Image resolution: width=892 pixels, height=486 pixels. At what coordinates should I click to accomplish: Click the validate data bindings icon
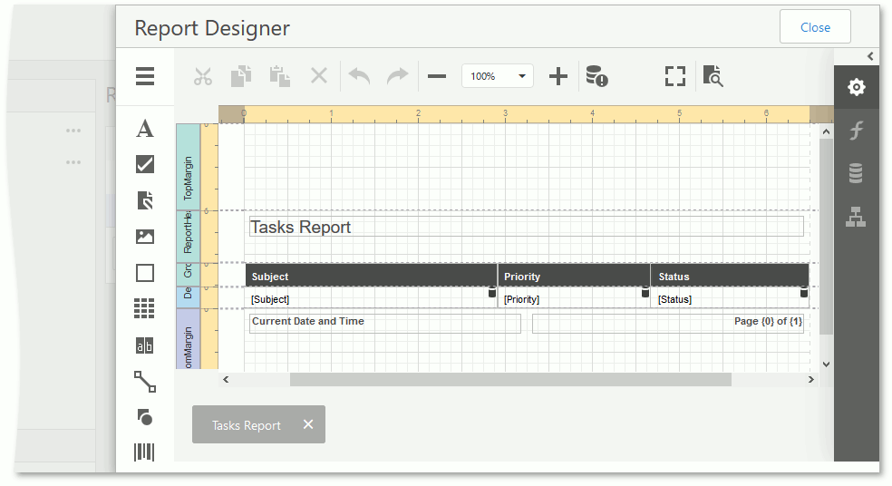pos(596,76)
